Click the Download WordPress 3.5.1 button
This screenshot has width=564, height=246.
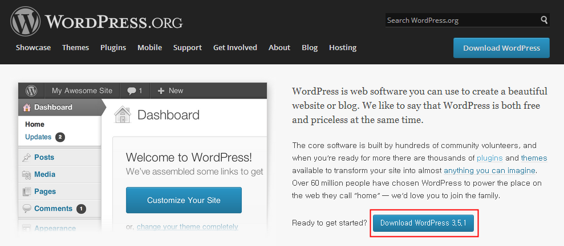point(423,223)
